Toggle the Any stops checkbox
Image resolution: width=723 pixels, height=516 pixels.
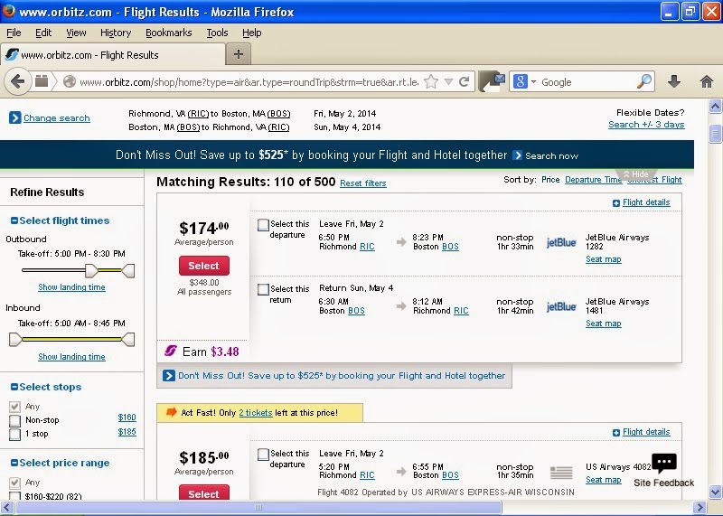pyautogui.click(x=14, y=407)
